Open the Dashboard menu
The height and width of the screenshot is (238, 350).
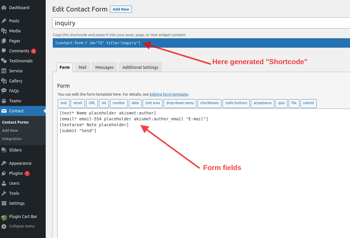point(23,8)
